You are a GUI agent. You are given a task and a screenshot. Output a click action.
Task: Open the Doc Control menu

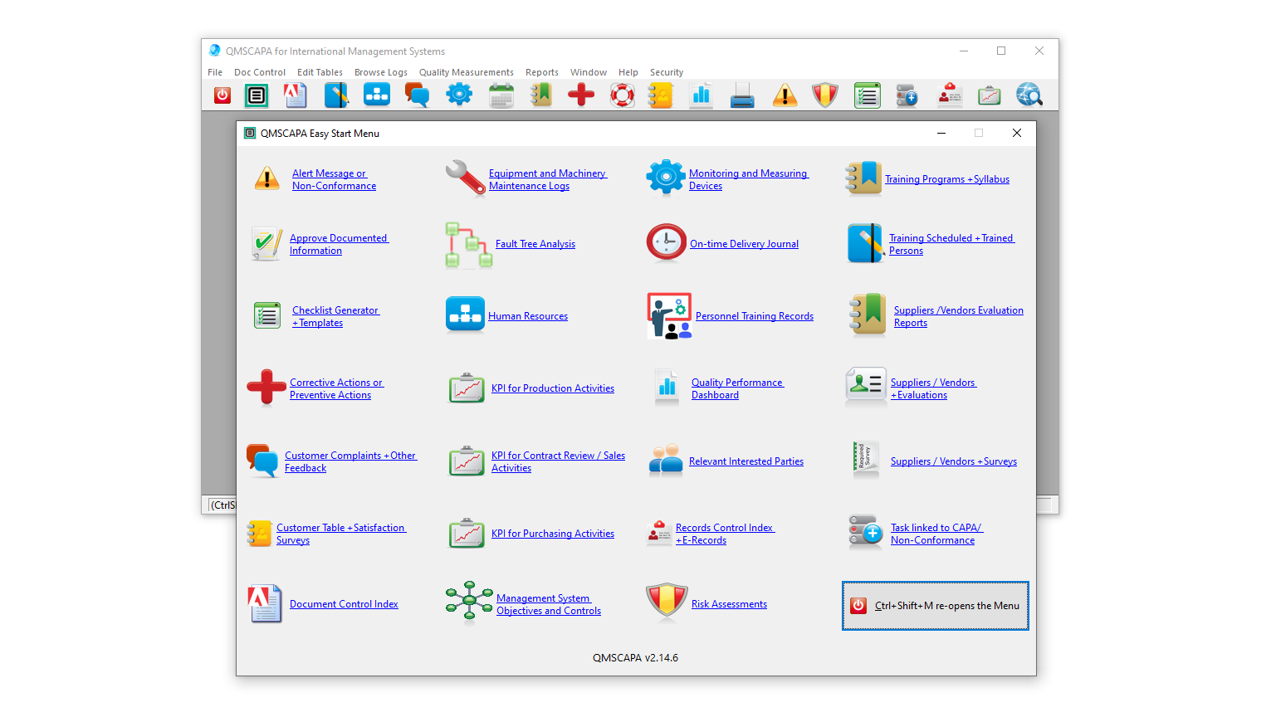pos(259,72)
